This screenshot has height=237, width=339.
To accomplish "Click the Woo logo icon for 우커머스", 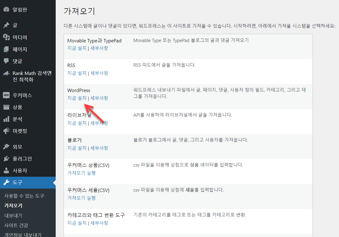I will [x=6, y=95].
